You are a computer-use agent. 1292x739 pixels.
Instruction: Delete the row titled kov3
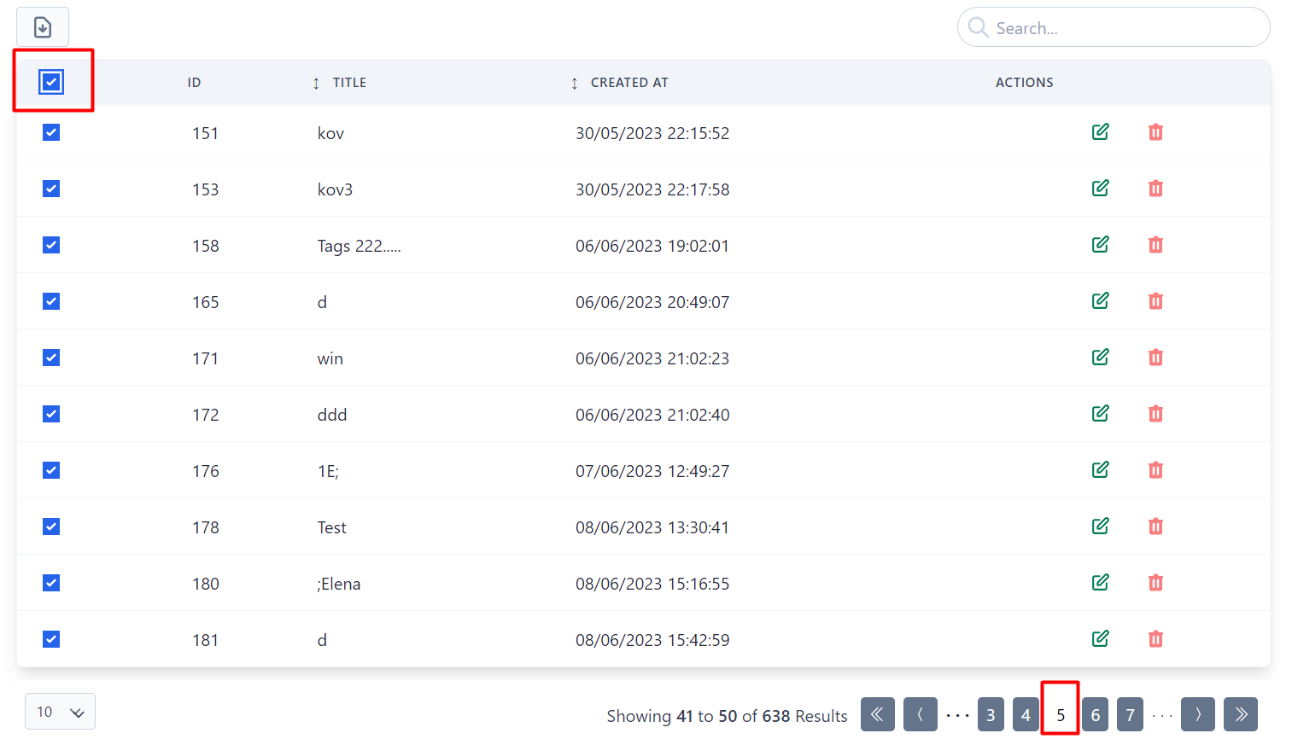(x=1155, y=189)
